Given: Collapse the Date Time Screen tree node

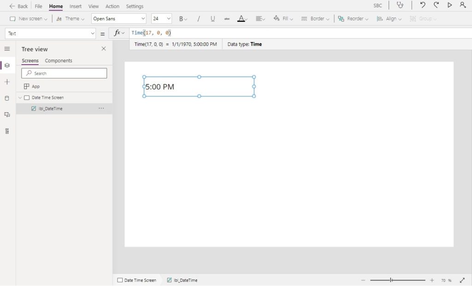Looking at the screenshot, I should (20, 98).
